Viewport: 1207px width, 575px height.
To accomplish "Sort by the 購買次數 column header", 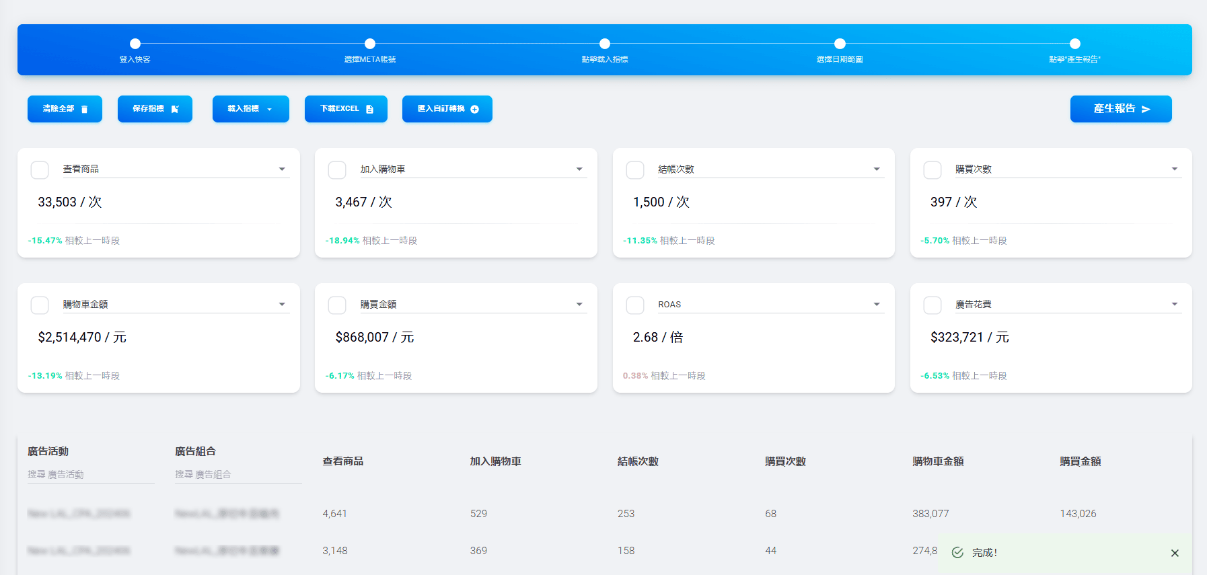I will coord(785,461).
